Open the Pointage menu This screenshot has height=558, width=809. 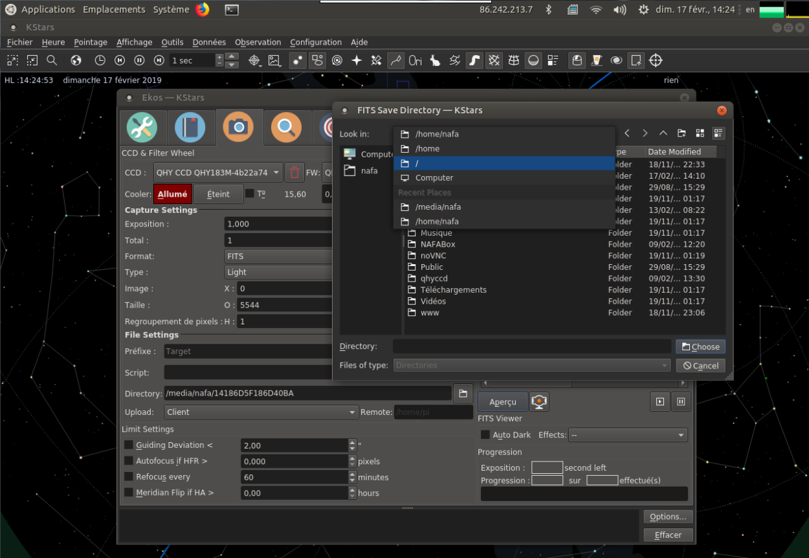point(91,42)
